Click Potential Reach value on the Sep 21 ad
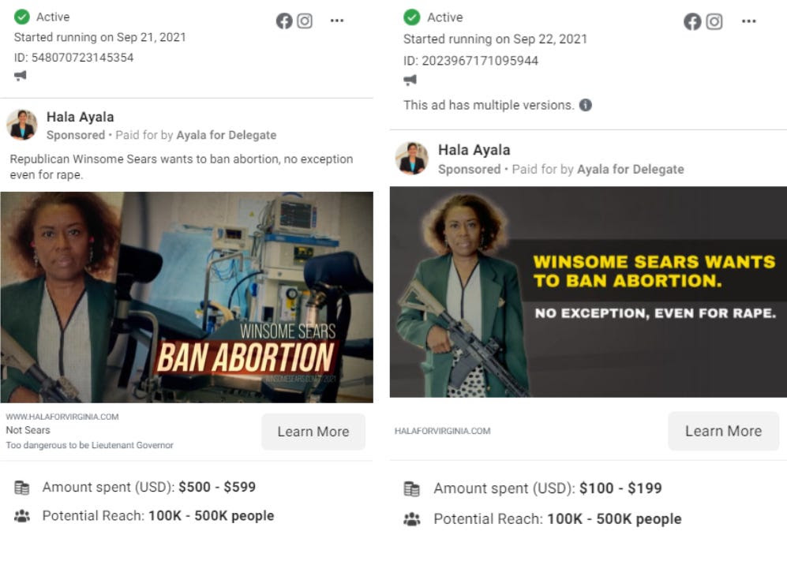Screen dimensions: 787x565 [212, 516]
